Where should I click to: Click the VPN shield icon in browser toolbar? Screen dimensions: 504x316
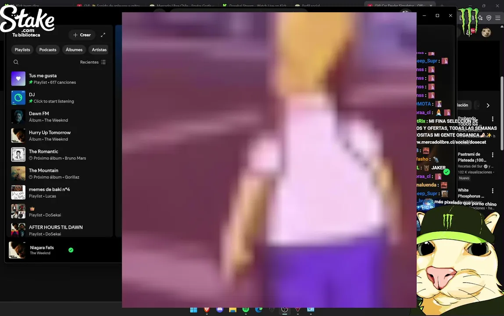[x=489, y=18]
